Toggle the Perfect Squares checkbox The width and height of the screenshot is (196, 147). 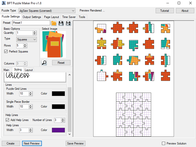(x=6, y=51)
